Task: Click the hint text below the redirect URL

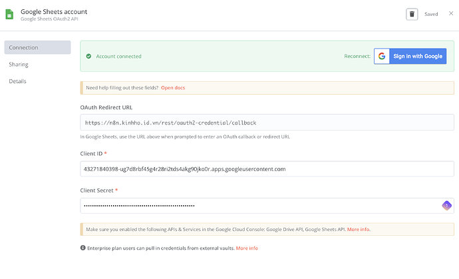Action: (185, 137)
